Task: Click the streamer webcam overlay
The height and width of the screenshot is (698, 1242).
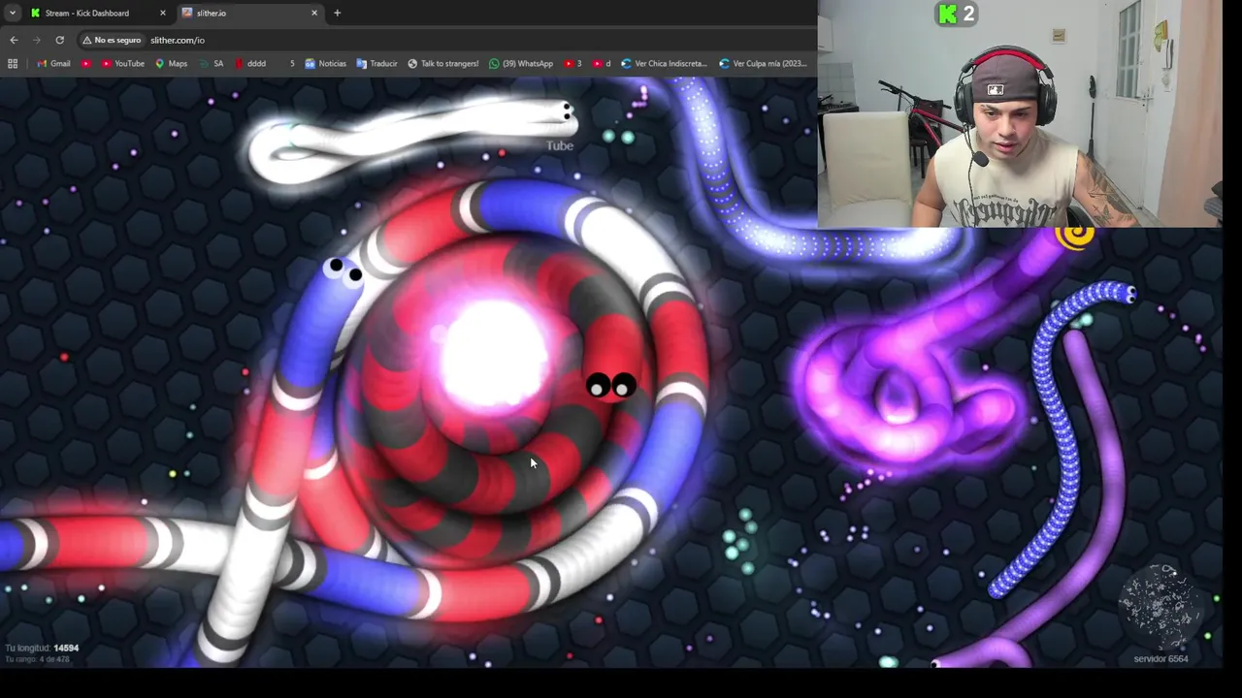Action: 1019,113
